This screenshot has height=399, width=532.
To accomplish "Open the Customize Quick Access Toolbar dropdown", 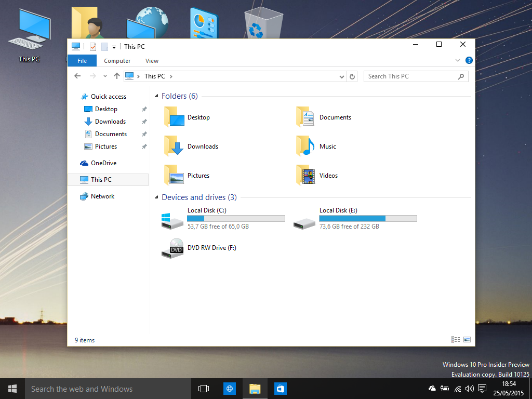I will tap(114, 47).
